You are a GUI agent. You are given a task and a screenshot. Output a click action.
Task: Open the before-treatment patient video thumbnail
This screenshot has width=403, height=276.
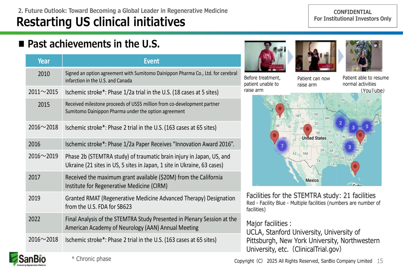click(264, 57)
